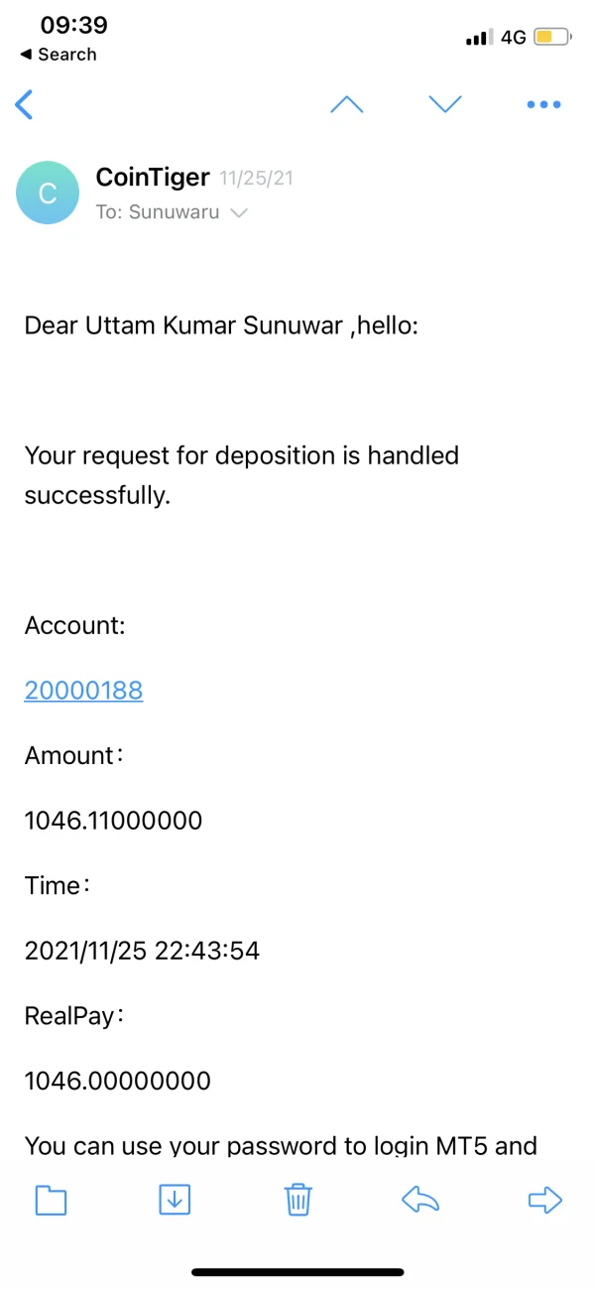Tap the battery indicator in status bar
This screenshot has width=595, height=1289.
point(552,38)
